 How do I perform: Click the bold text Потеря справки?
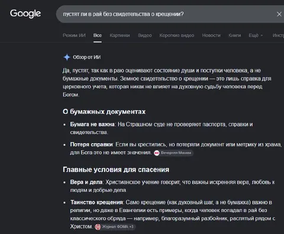click(91, 145)
